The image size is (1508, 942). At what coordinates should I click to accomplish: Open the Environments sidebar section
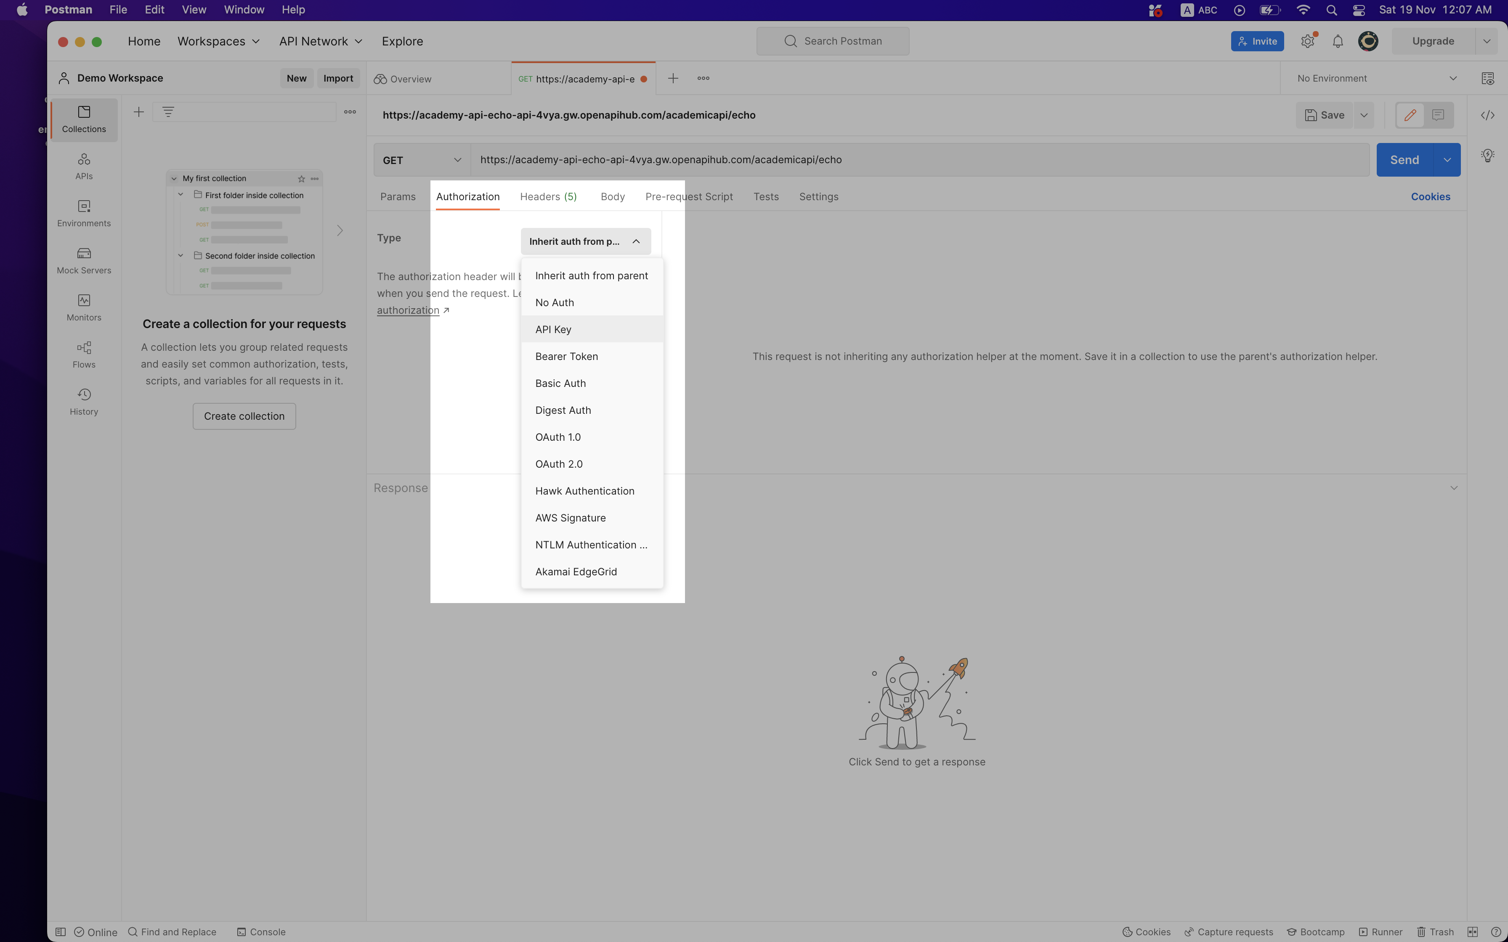tap(83, 213)
